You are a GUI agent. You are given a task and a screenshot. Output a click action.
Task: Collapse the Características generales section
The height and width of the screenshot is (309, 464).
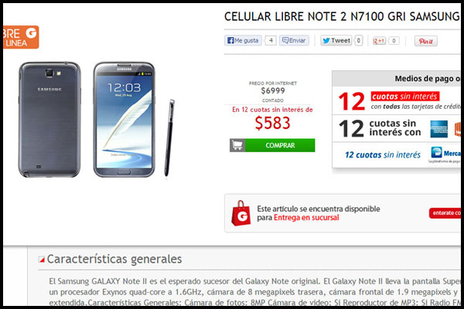coord(42,260)
